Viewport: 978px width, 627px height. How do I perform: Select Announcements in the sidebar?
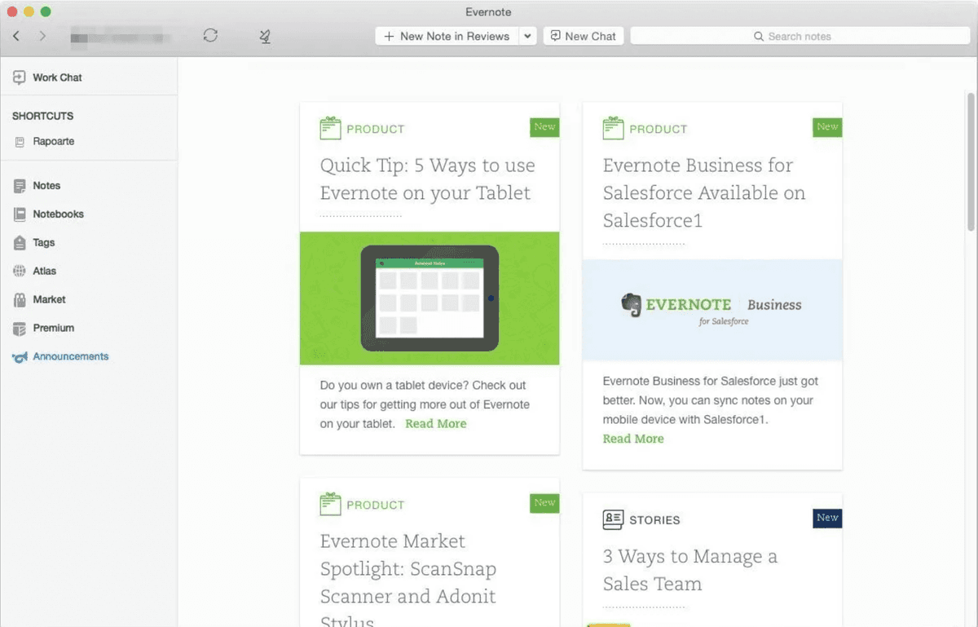point(70,356)
